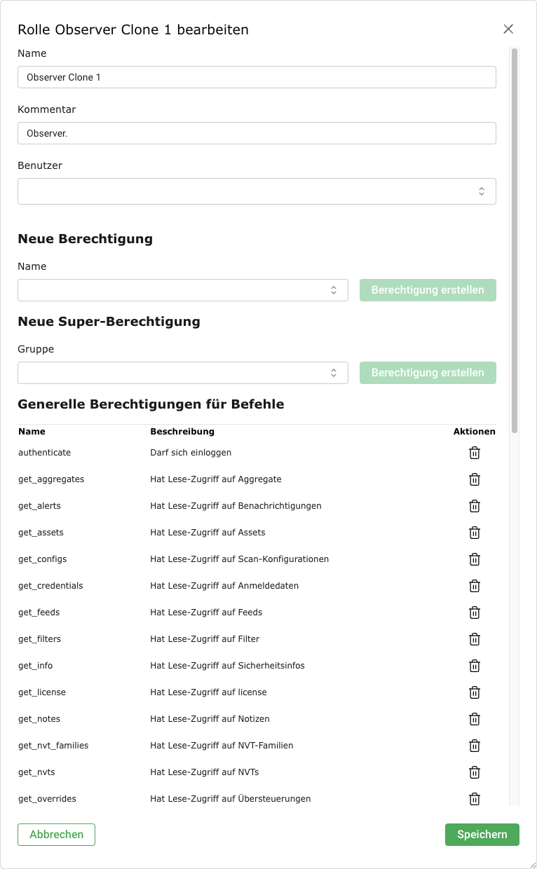The width and height of the screenshot is (537, 869).
Task: Click the dialog's vertical scrollbar
Action: pos(515,238)
